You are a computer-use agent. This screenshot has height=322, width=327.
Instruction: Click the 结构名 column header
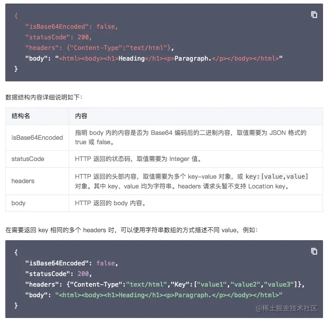(37, 116)
